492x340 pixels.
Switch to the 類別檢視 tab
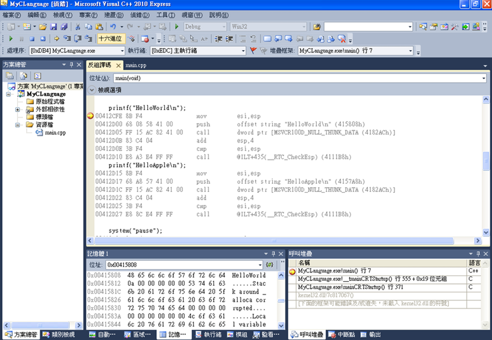coord(59,334)
